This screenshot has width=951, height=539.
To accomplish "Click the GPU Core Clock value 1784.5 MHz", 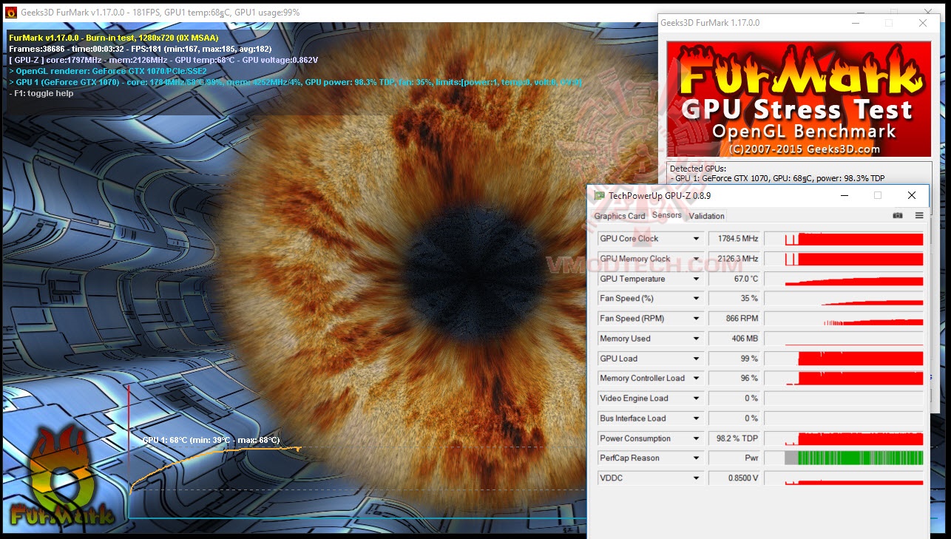I will pyautogui.click(x=734, y=239).
